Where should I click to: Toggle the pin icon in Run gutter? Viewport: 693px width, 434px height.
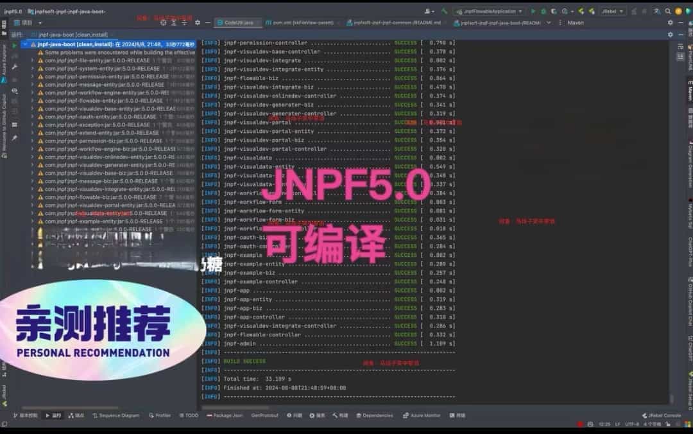tap(15, 138)
